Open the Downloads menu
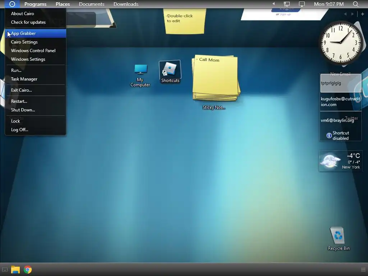 (x=126, y=4)
